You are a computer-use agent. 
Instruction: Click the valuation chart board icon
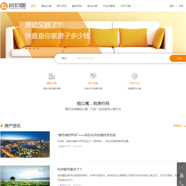(93, 76)
